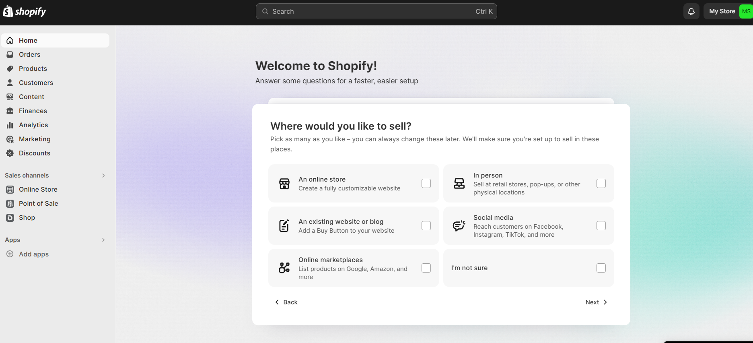Open Customers page

click(x=55, y=83)
